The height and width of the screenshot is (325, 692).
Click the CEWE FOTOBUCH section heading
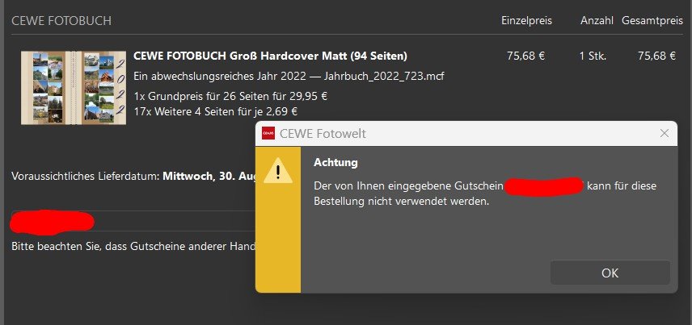(x=61, y=21)
